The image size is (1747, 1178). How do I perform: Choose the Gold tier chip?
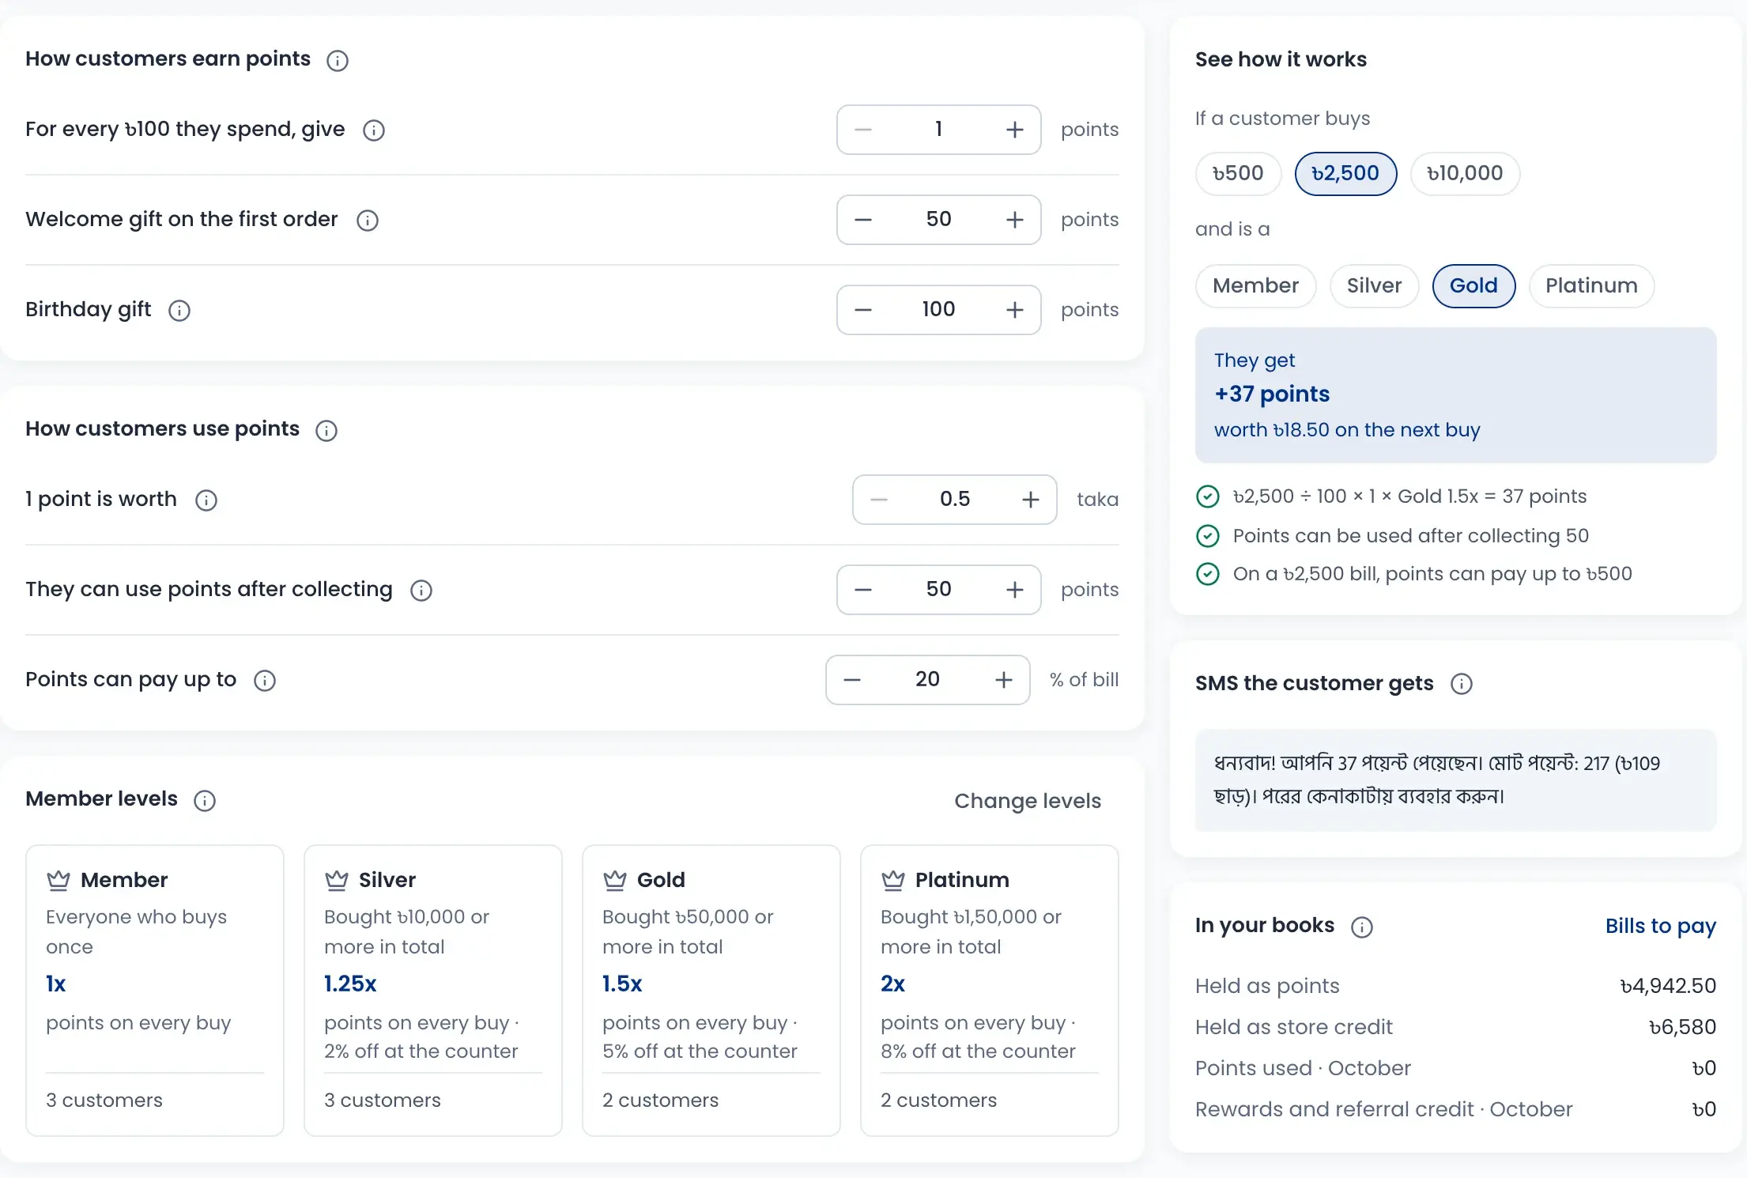click(1473, 286)
